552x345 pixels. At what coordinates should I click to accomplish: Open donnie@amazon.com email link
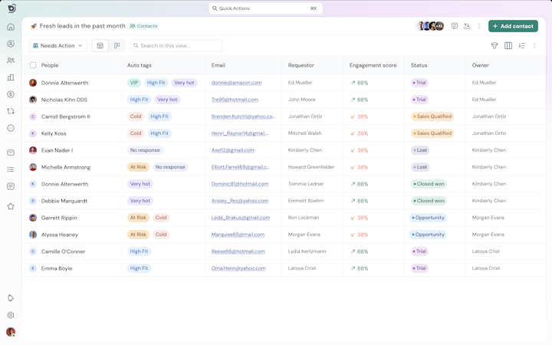[x=236, y=83]
